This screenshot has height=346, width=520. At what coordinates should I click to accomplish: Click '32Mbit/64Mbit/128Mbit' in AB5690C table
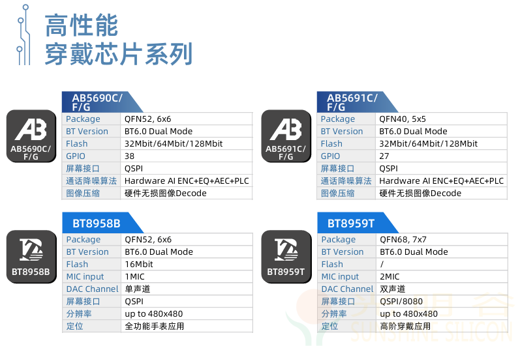pos(174,144)
